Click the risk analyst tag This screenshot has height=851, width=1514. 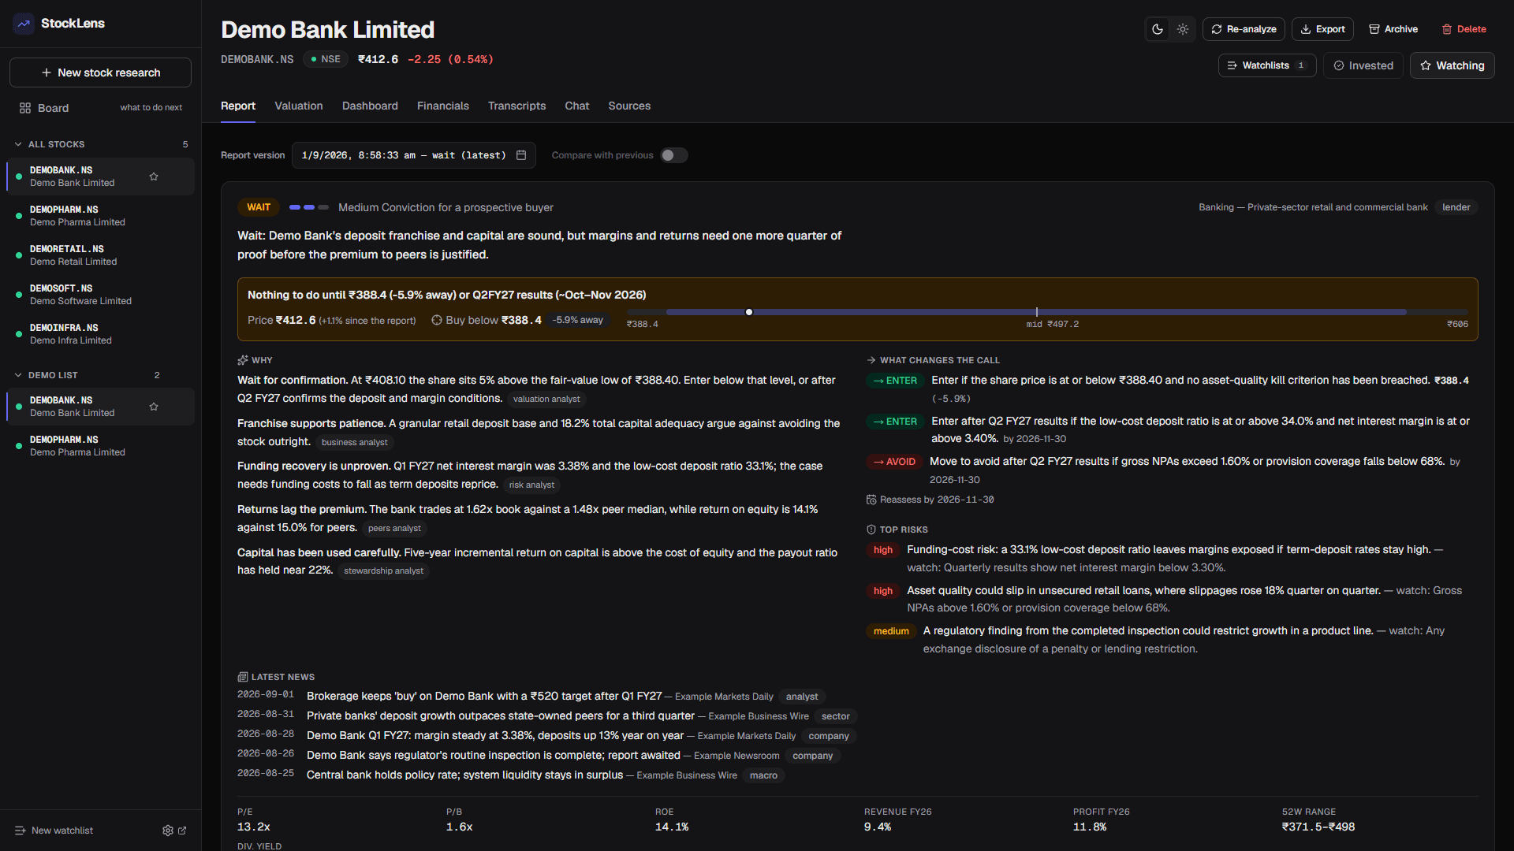click(x=531, y=485)
